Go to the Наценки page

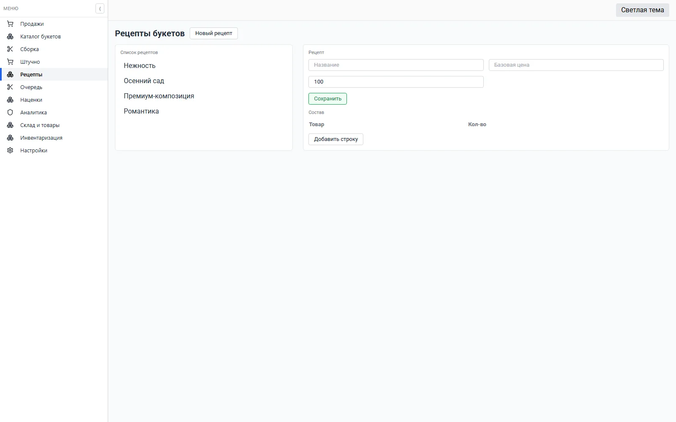point(54,100)
